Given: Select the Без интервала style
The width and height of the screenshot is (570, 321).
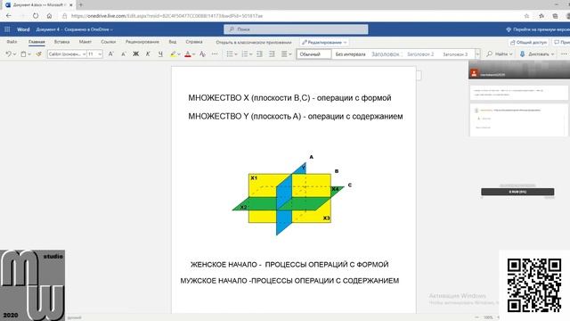Looking at the screenshot, I should pos(350,54).
